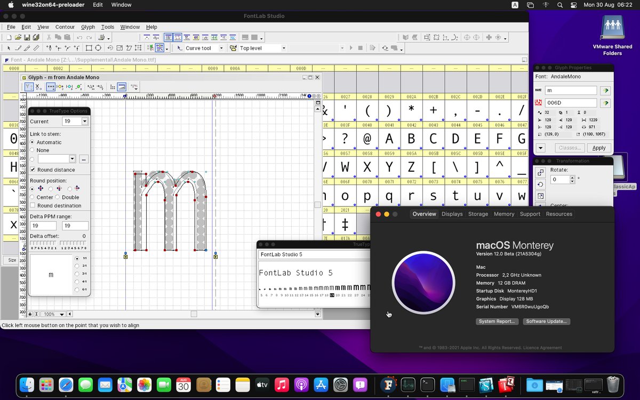Click the ellipsis button beside stem dropdown

pos(83,159)
